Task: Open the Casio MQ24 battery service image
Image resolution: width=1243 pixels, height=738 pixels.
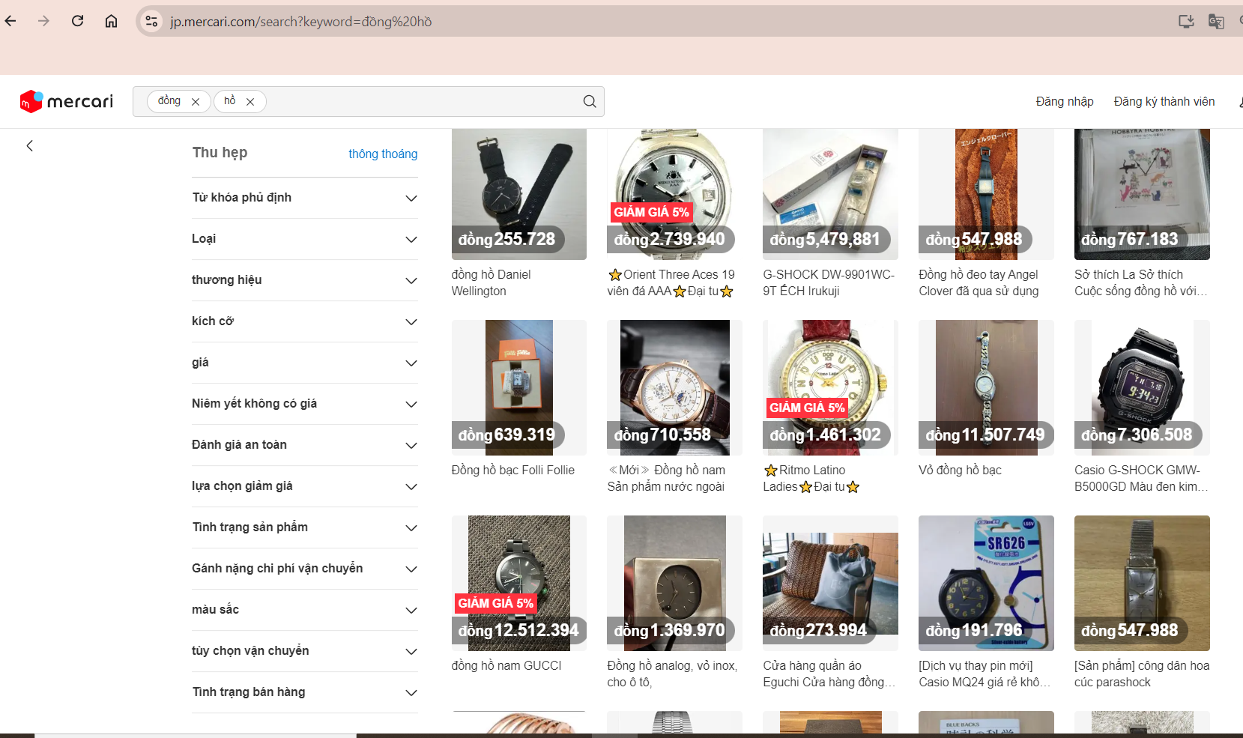Action: tap(986, 583)
